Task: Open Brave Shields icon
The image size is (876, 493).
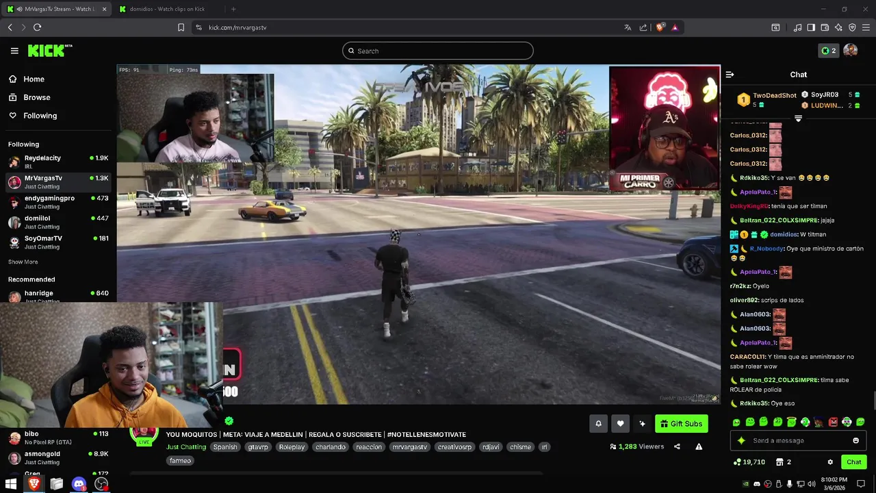Action: tap(660, 27)
